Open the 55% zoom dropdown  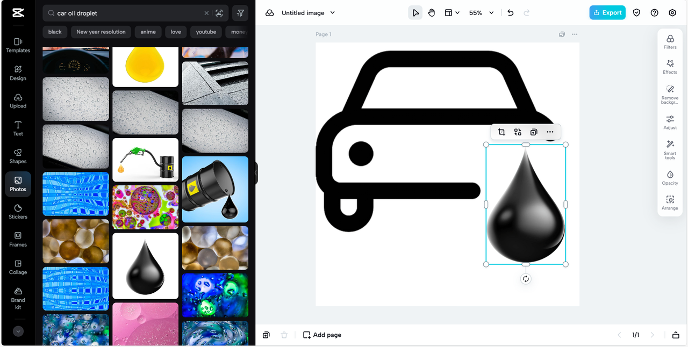481,13
